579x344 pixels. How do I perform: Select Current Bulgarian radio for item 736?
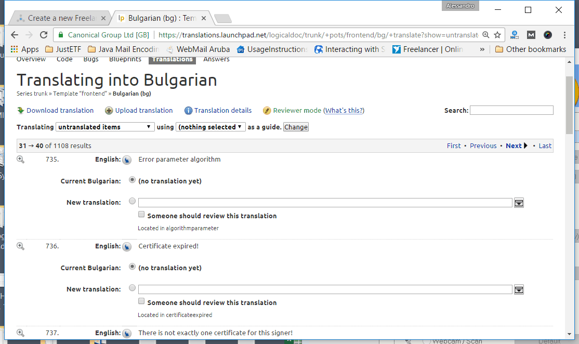[x=133, y=267]
